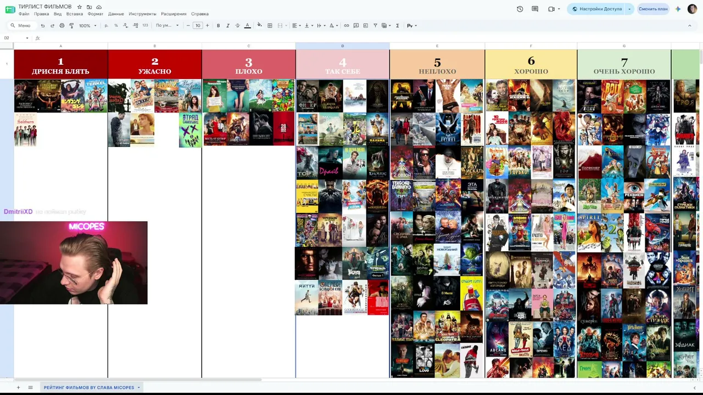
Task: Open the Вставка menu
Action: coord(75,14)
